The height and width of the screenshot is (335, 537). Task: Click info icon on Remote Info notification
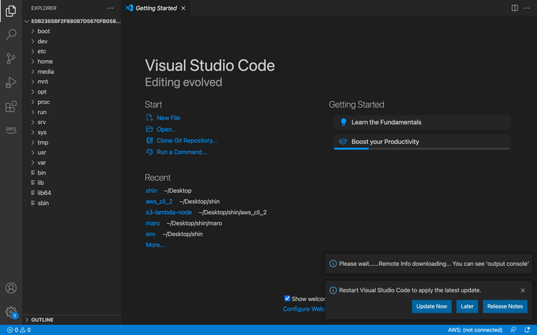pos(333,264)
